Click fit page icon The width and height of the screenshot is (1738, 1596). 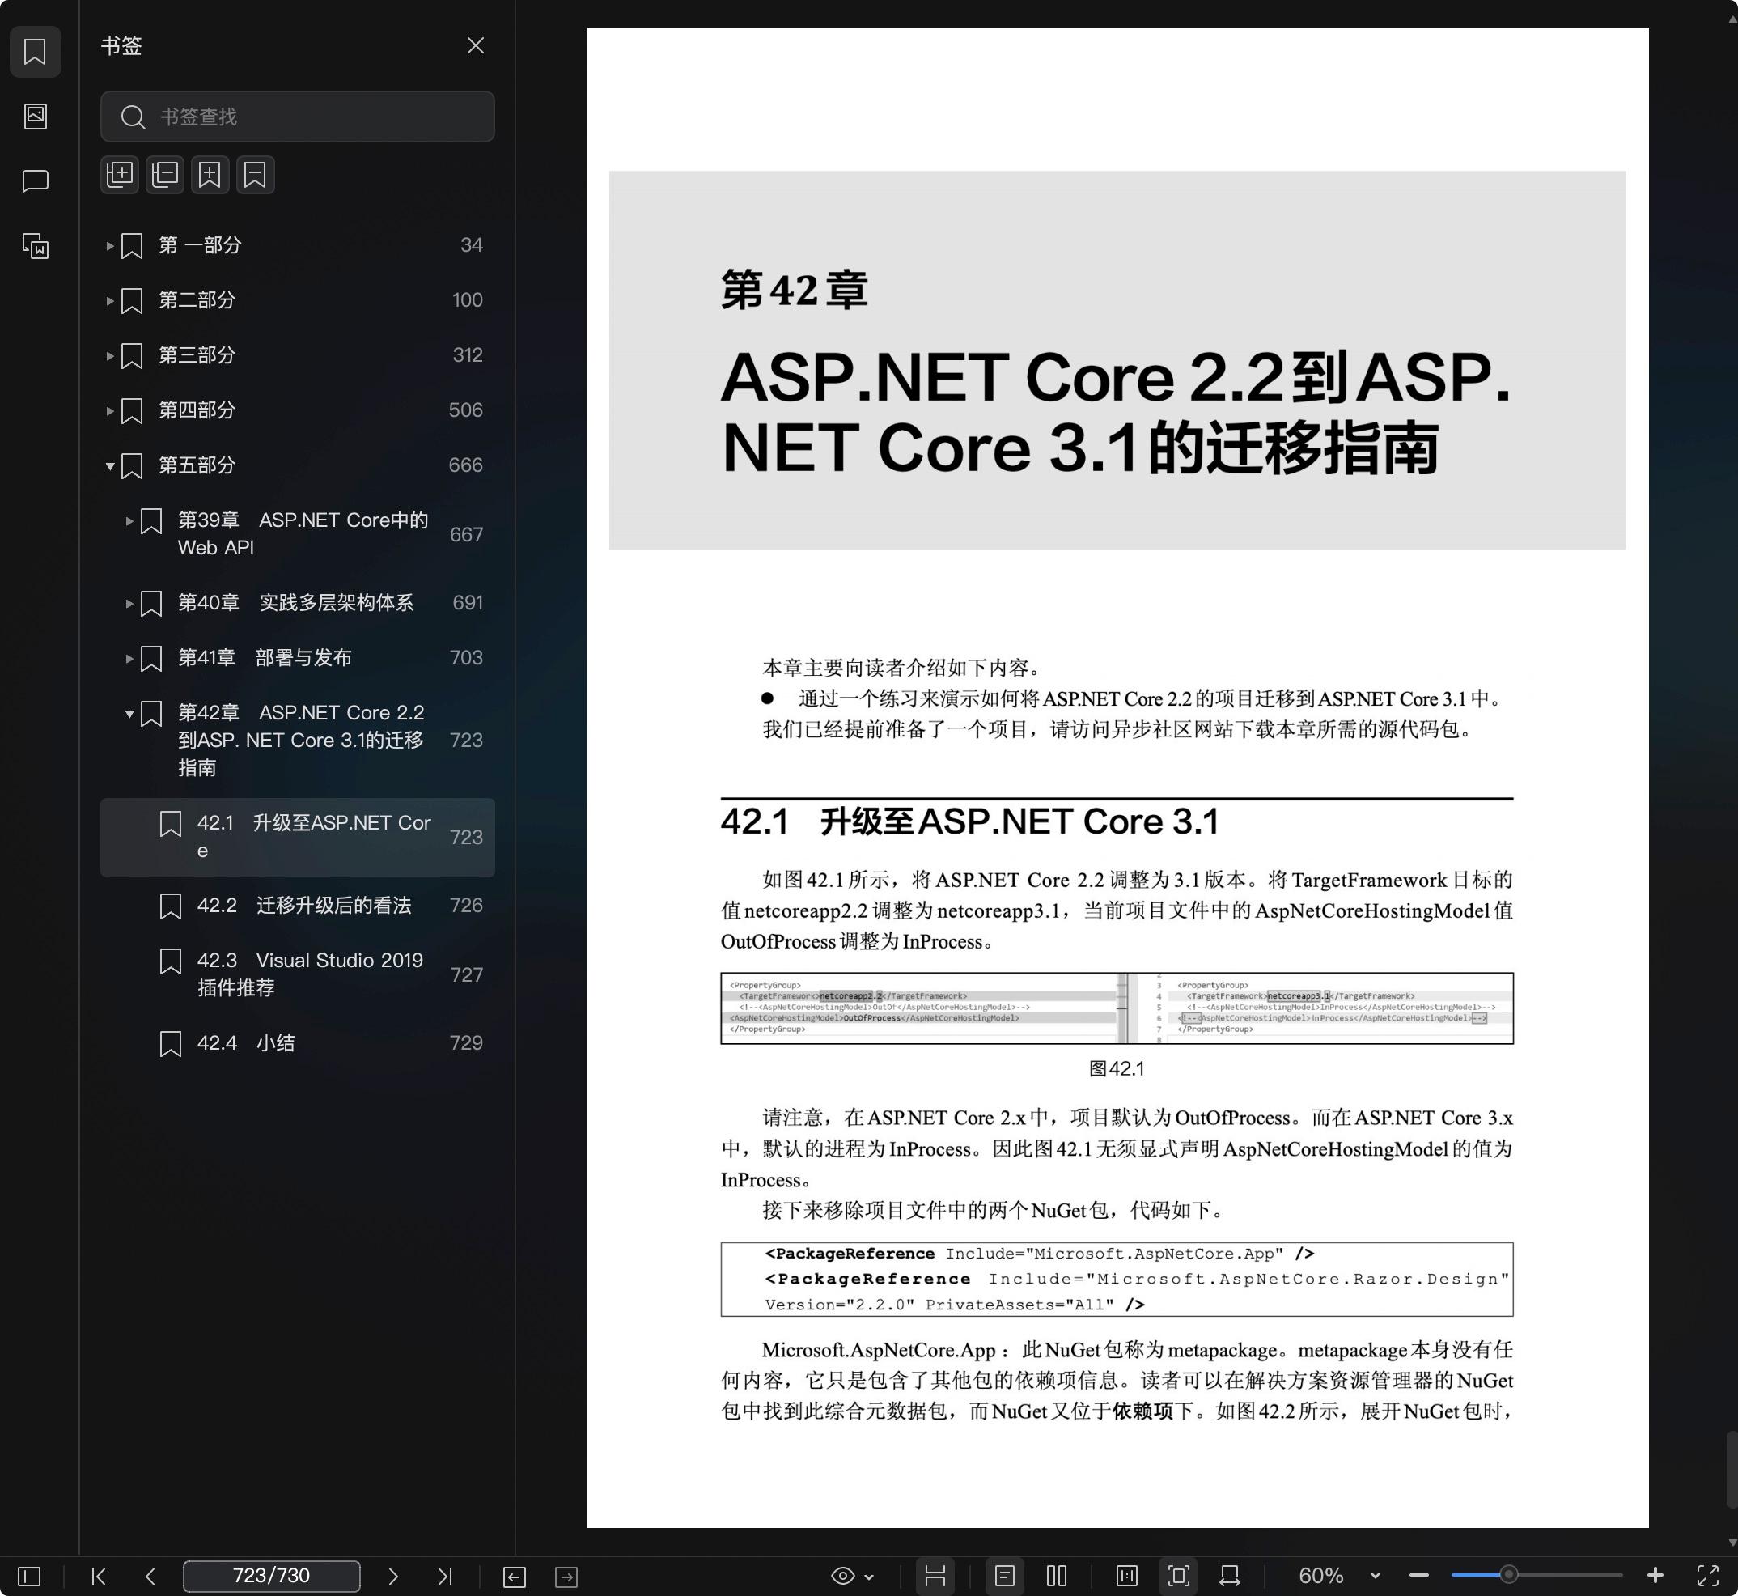click(1179, 1576)
